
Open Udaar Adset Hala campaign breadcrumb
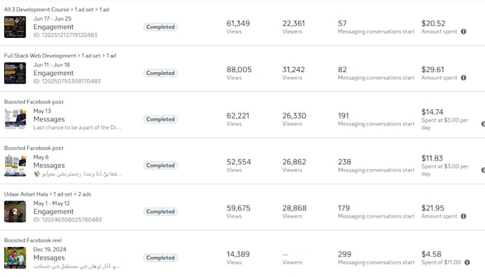click(26, 194)
